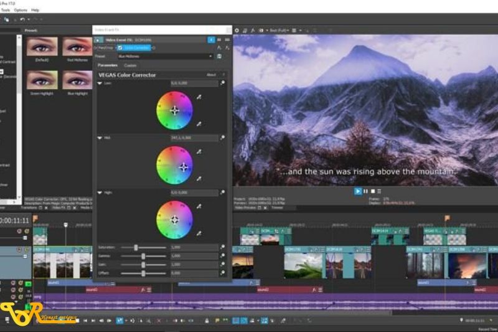Pick High adjustment color with lower eyedropper
Image resolution: width=498 pixels, height=332 pixels.
point(199,234)
